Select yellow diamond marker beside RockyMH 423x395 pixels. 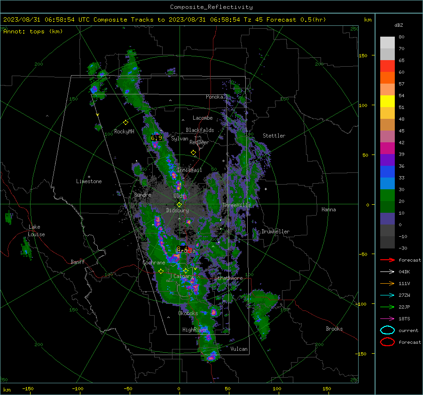125,123
